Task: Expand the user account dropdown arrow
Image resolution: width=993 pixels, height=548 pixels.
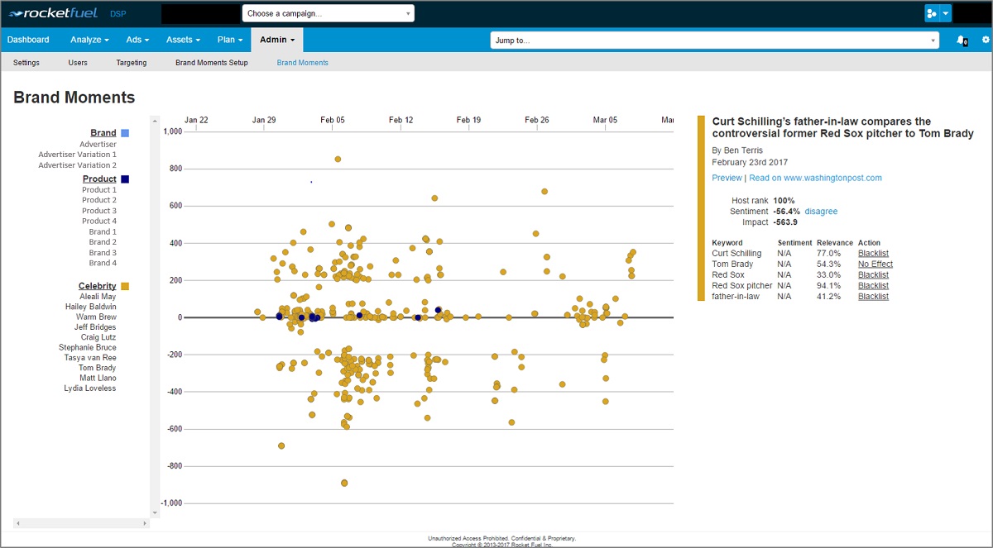Action: pyautogui.click(x=946, y=13)
